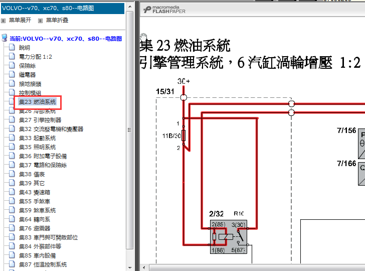Click relay label 2/32 in the diagram
365x271 pixels.
pyautogui.click(x=216, y=214)
